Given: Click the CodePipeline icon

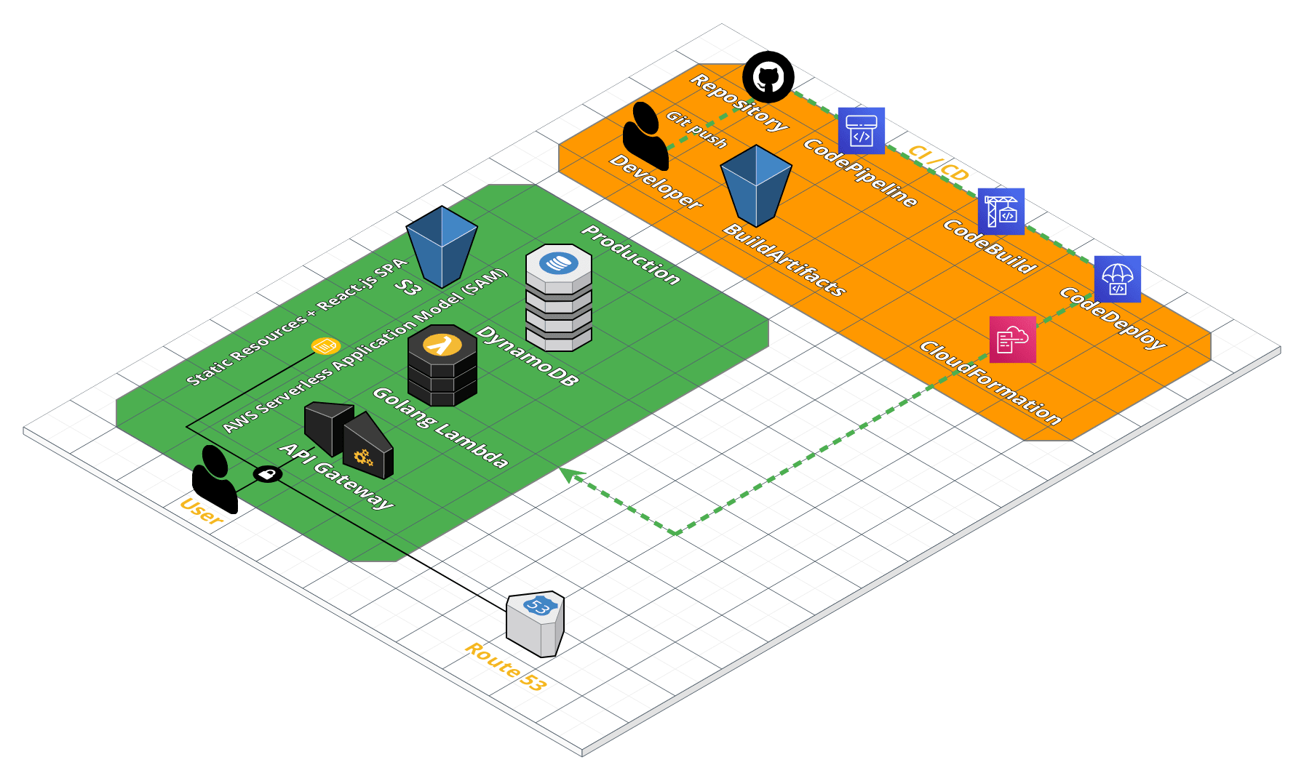Looking at the screenshot, I should click(862, 131).
